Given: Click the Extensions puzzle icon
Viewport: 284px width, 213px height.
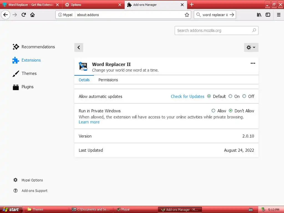Looking at the screenshot, I should [16, 60].
